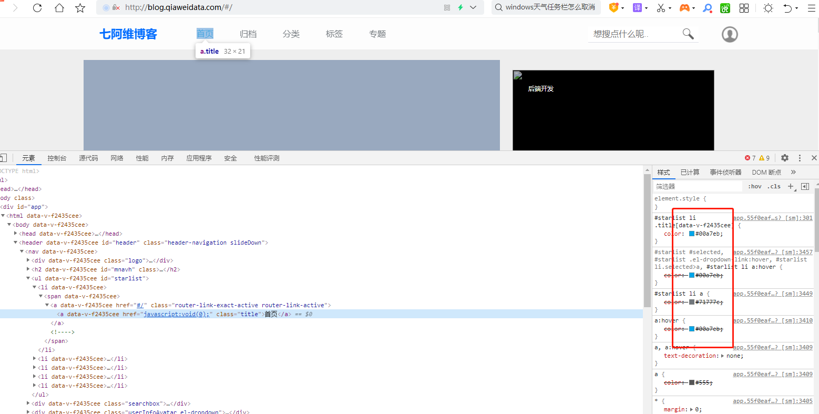The image size is (819, 414).
Task: Collapse the header#header element node
Action: pyautogui.click(x=15, y=243)
